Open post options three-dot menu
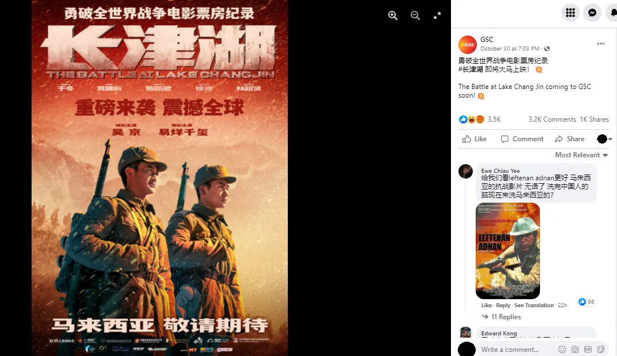The height and width of the screenshot is (356, 617). 600,44
